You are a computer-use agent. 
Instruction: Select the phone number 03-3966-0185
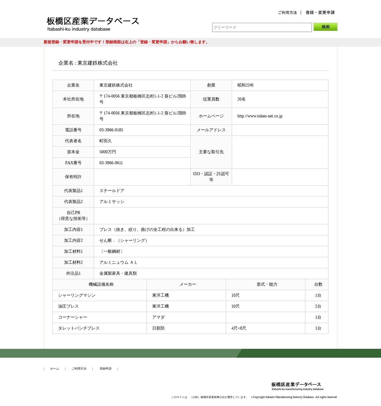click(111, 130)
